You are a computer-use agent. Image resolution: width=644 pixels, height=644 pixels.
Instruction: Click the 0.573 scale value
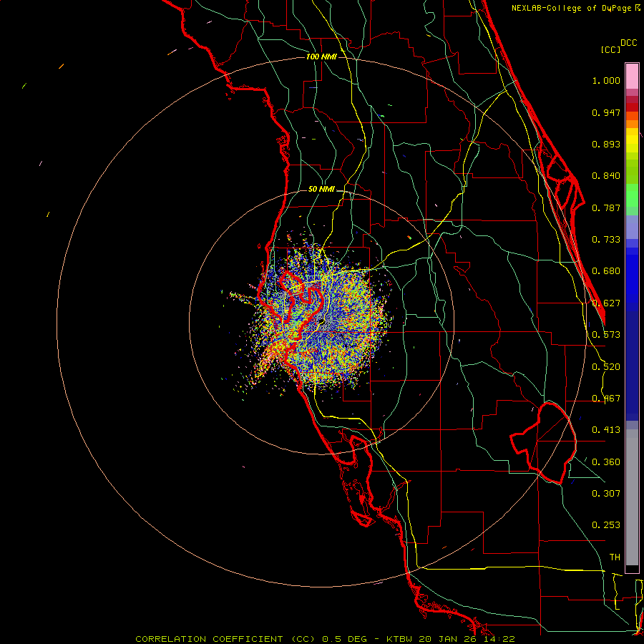pyautogui.click(x=606, y=335)
